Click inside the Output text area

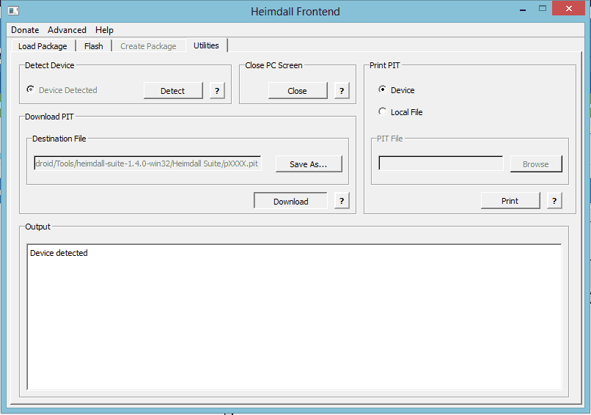[294, 317]
